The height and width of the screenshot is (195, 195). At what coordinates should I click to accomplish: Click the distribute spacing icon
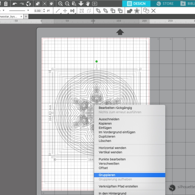tap(72, 11)
